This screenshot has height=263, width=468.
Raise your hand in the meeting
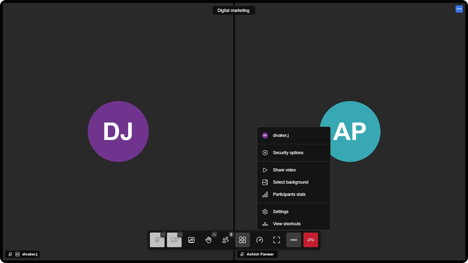point(208,240)
